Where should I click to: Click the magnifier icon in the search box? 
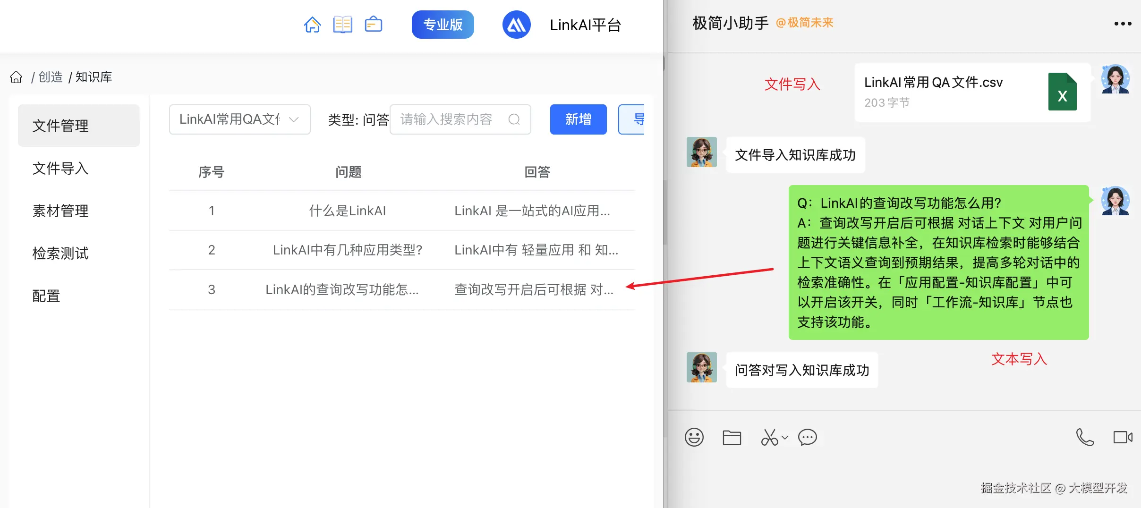click(515, 119)
